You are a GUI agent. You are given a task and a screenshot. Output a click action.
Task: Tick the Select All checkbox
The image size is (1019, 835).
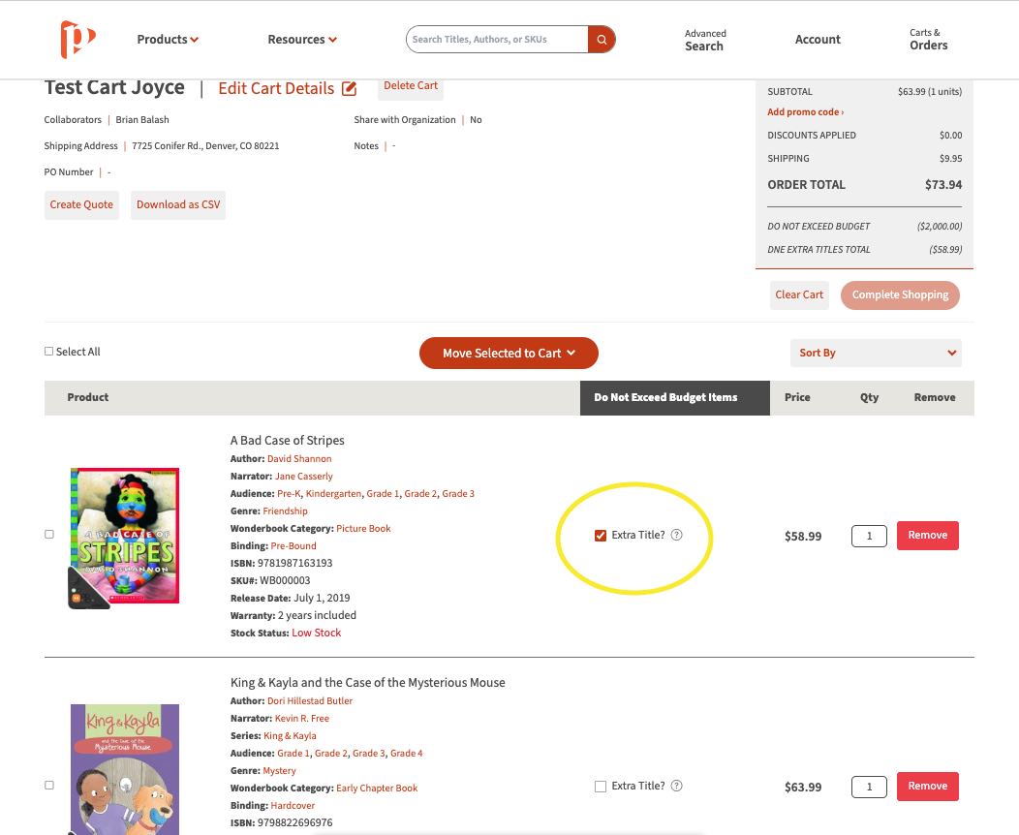[48, 352]
